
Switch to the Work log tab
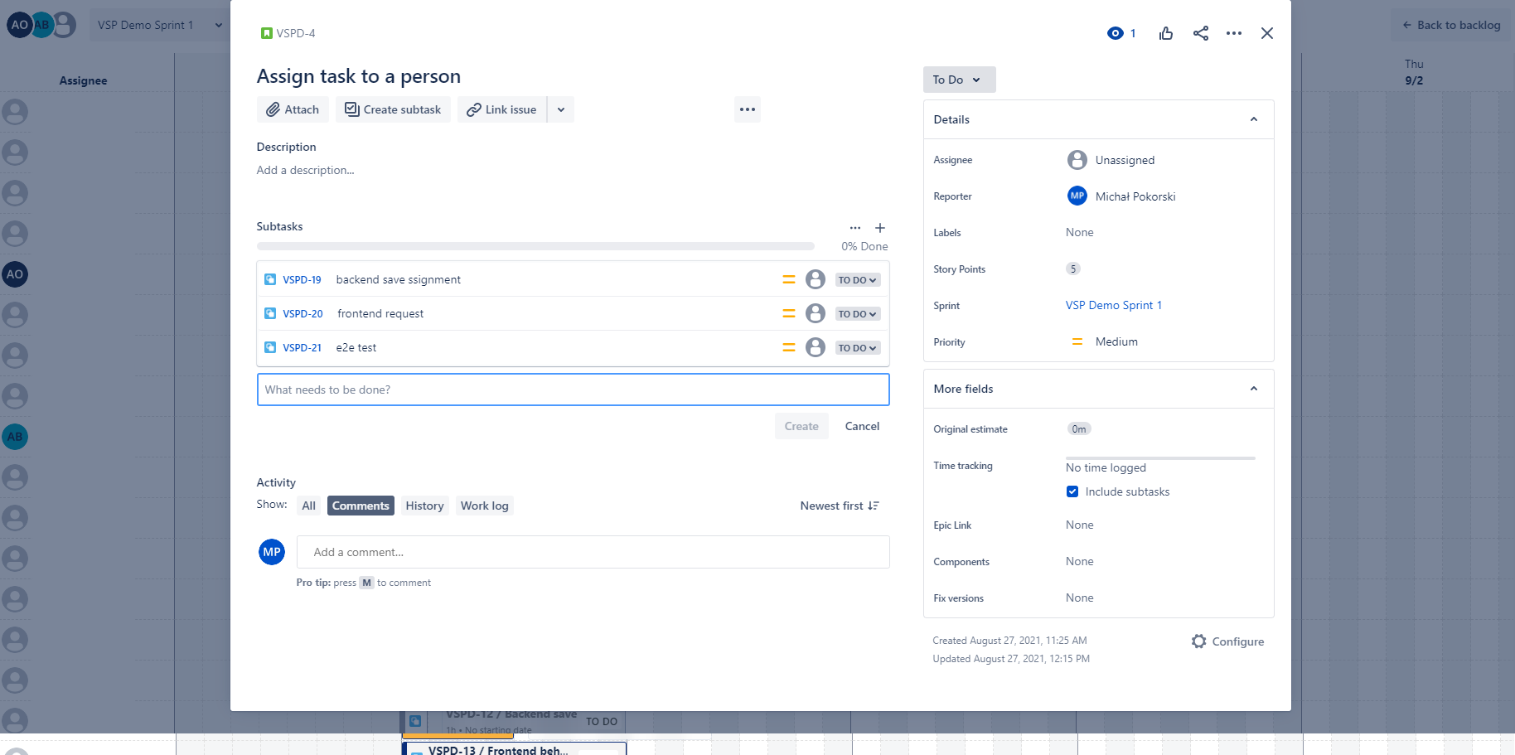point(484,506)
